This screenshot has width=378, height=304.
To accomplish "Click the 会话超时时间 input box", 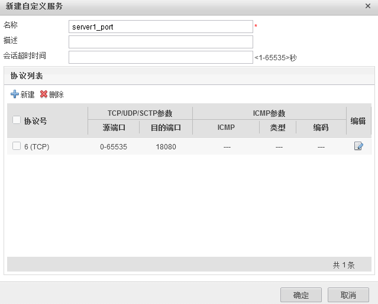I will pyautogui.click(x=160, y=57).
